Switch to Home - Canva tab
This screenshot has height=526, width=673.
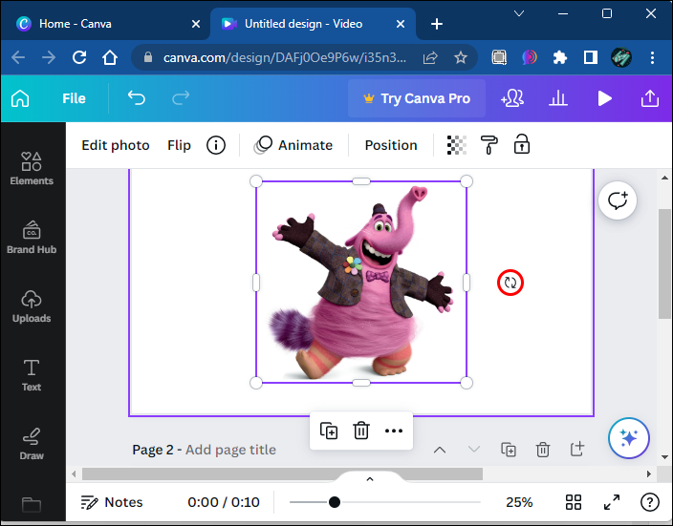[103, 24]
